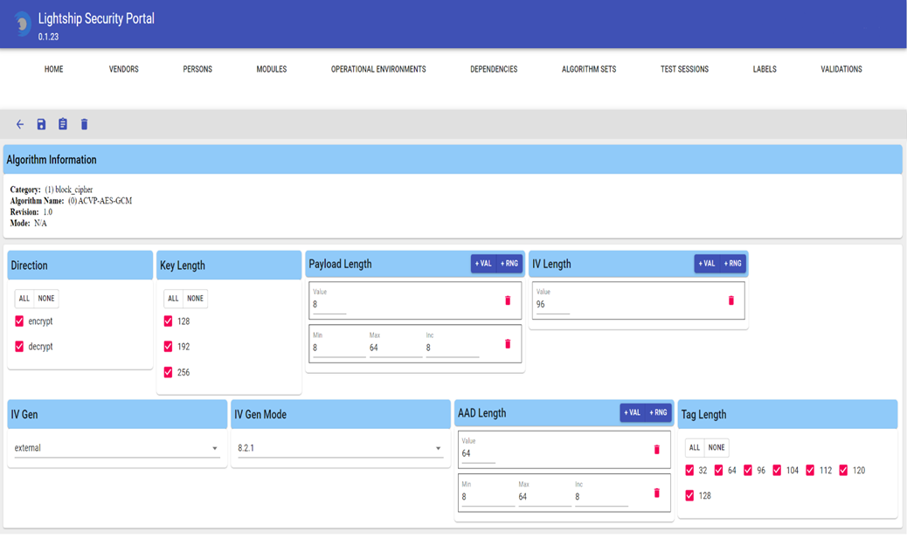Uncheck the 104 tag length checkbox
Screen dimensions: 907x552
777,471
